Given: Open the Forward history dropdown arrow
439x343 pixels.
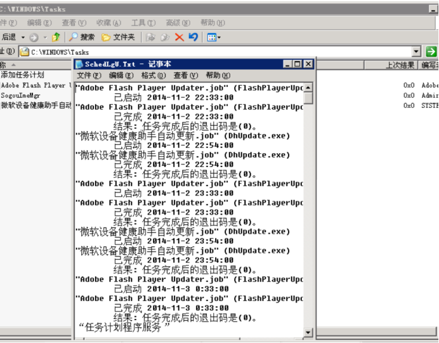Looking at the screenshot, I should (x=45, y=37).
